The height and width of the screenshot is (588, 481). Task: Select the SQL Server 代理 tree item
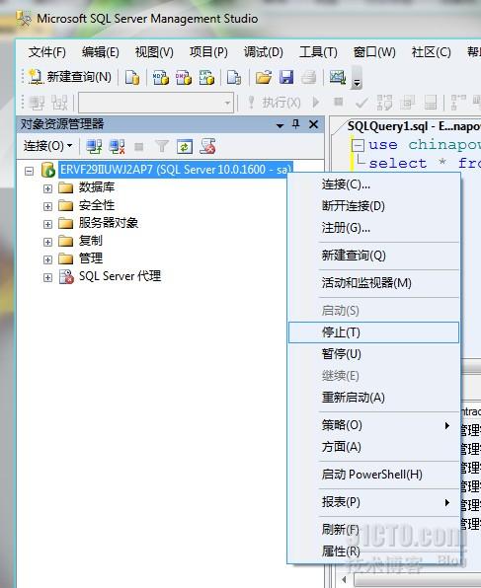[120, 276]
